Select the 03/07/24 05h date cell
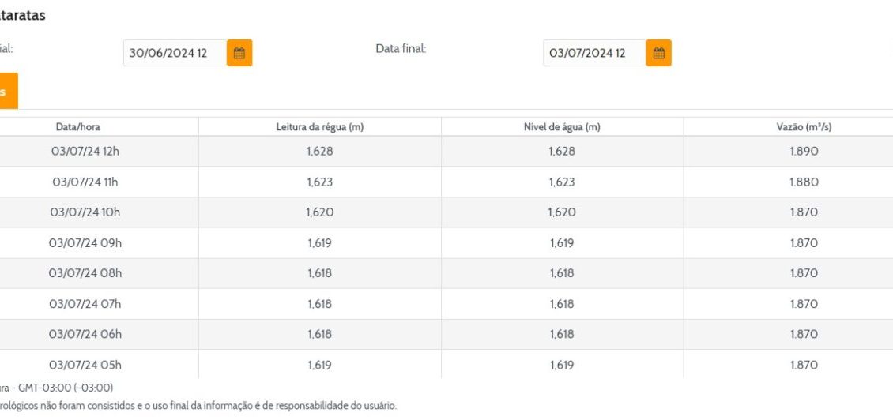This screenshot has height=420, width=893. pos(85,365)
